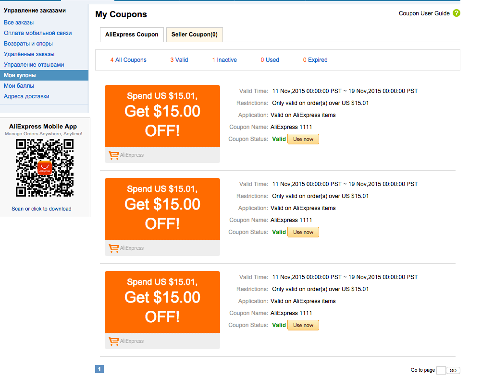Click the first orange $15.00 off coupon

162,116
